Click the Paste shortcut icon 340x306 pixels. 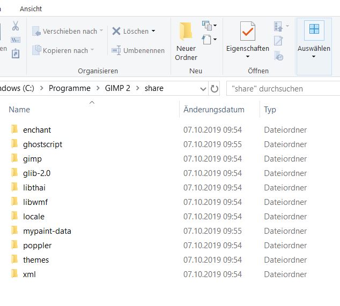16,53
